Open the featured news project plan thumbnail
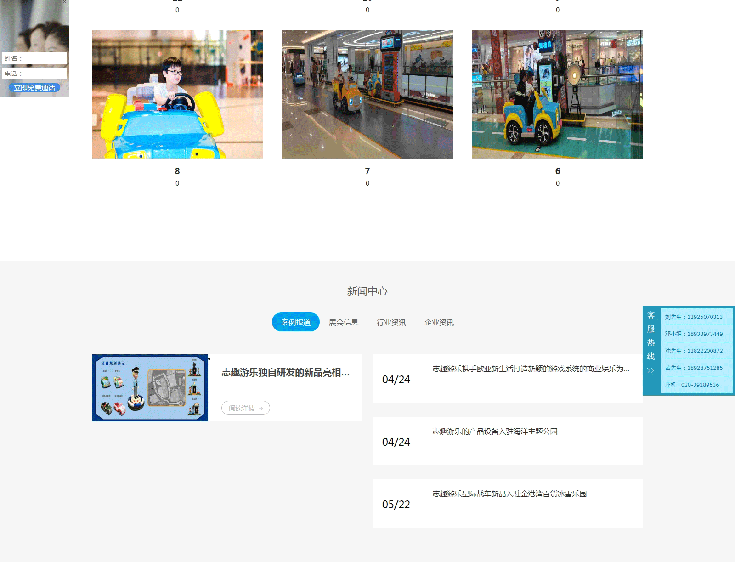Viewport: 735px width, 562px height. coord(150,388)
